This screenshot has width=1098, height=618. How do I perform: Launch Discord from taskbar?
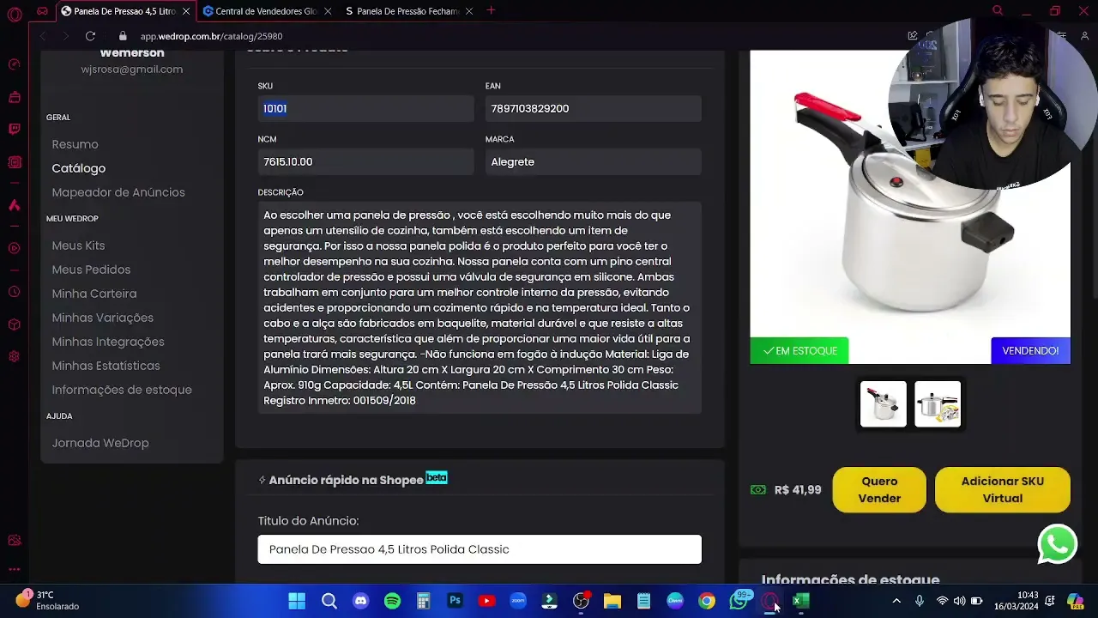coord(360,601)
